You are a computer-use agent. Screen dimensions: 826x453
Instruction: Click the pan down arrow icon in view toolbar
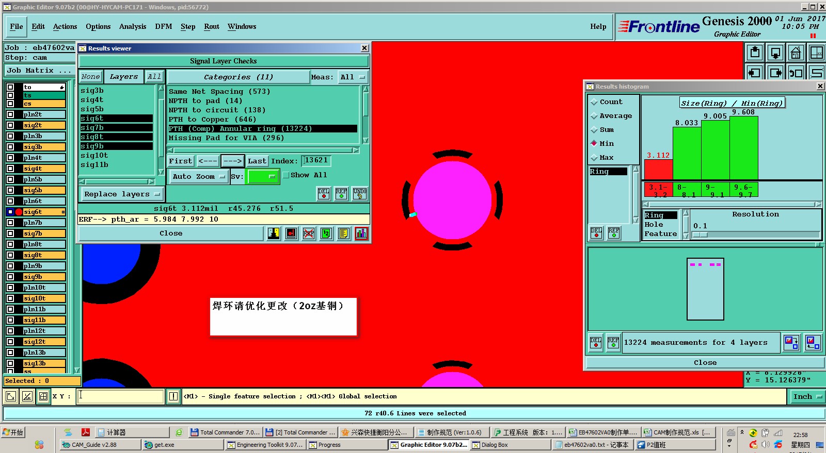(775, 53)
